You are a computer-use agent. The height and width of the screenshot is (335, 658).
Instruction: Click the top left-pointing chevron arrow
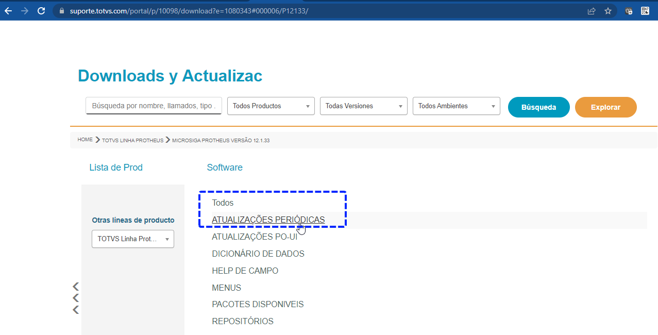[x=76, y=286]
